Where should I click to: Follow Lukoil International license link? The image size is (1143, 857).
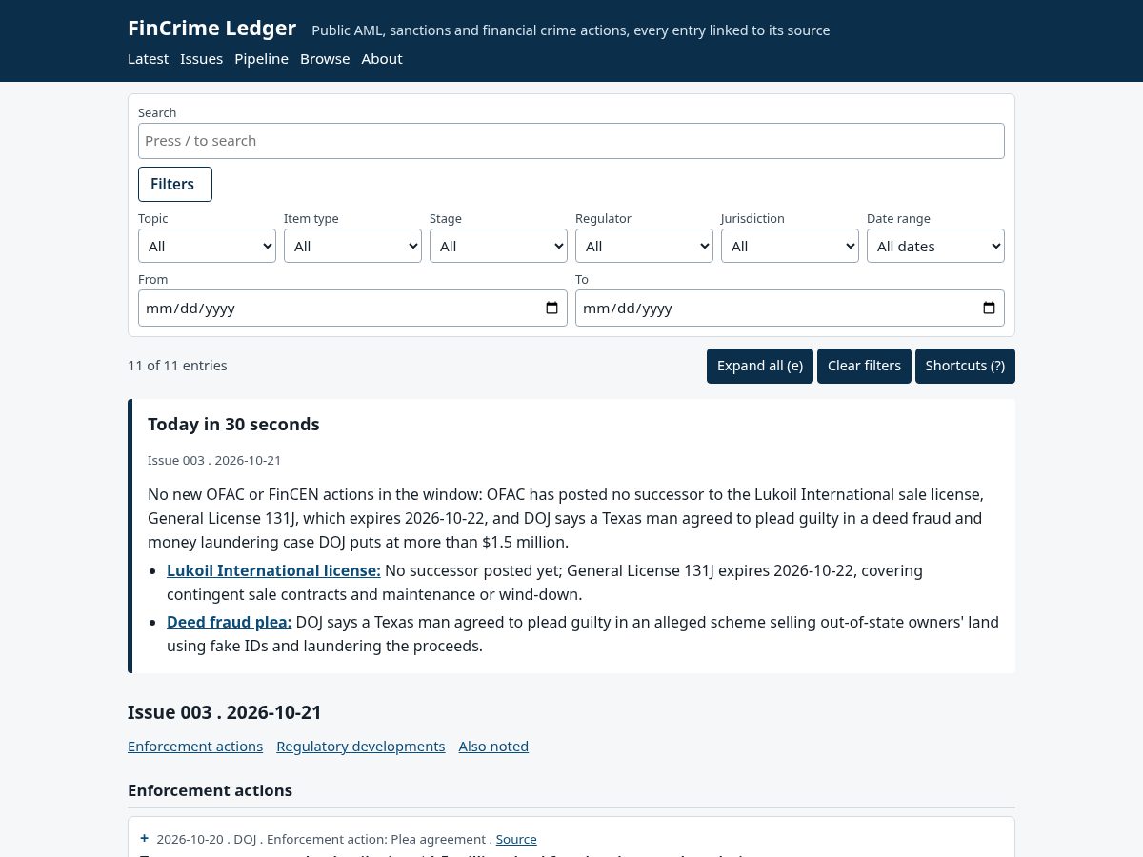(x=273, y=570)
